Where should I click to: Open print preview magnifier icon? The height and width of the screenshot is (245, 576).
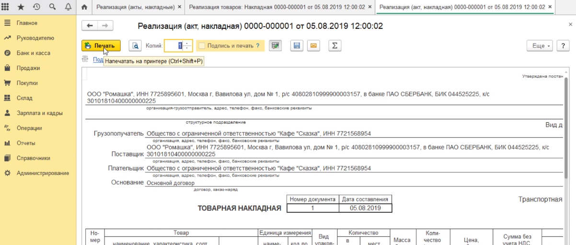coord(136,46)
